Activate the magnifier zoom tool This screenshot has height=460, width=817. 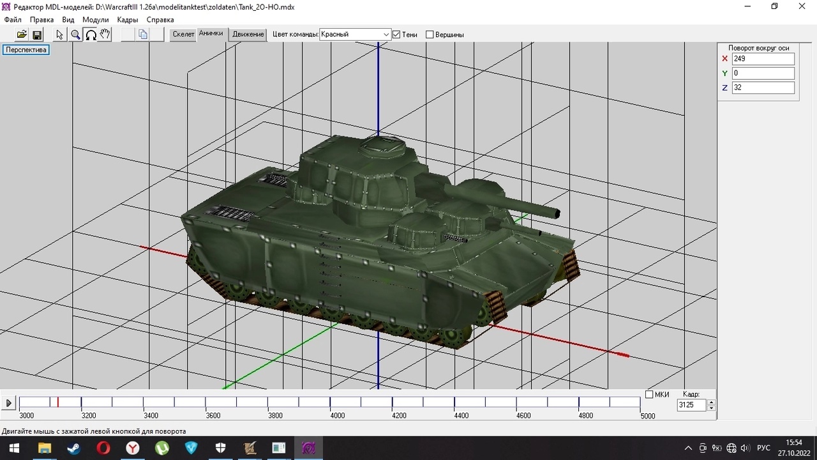(x=75, y=34)
